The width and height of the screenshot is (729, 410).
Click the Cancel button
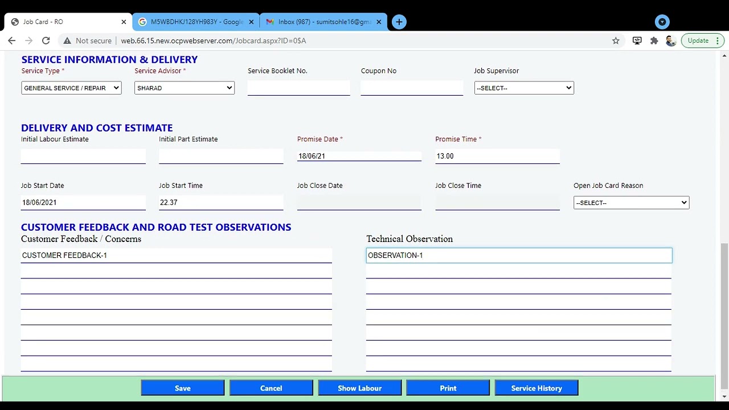click(271, 388)
